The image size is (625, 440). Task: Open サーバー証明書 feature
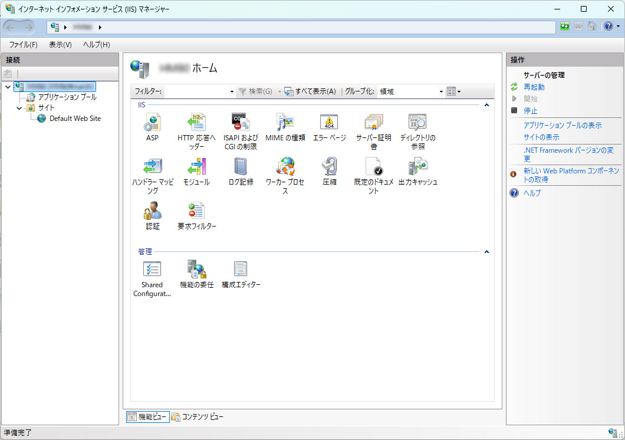click(x=373, y=123)
